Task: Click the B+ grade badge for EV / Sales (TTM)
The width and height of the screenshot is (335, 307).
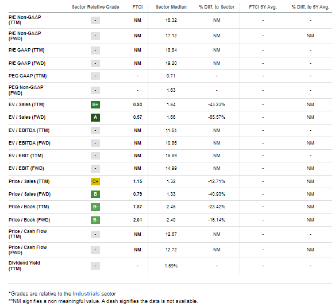Action: 95,105
